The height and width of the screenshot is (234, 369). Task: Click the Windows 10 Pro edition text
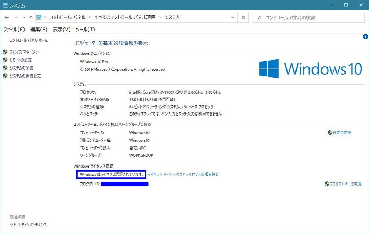click(x=94, y=62)
